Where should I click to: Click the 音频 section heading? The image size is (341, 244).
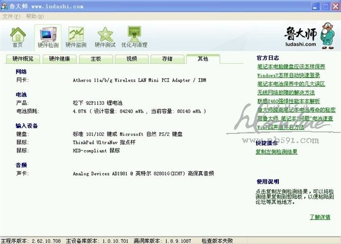pos(21,165)
